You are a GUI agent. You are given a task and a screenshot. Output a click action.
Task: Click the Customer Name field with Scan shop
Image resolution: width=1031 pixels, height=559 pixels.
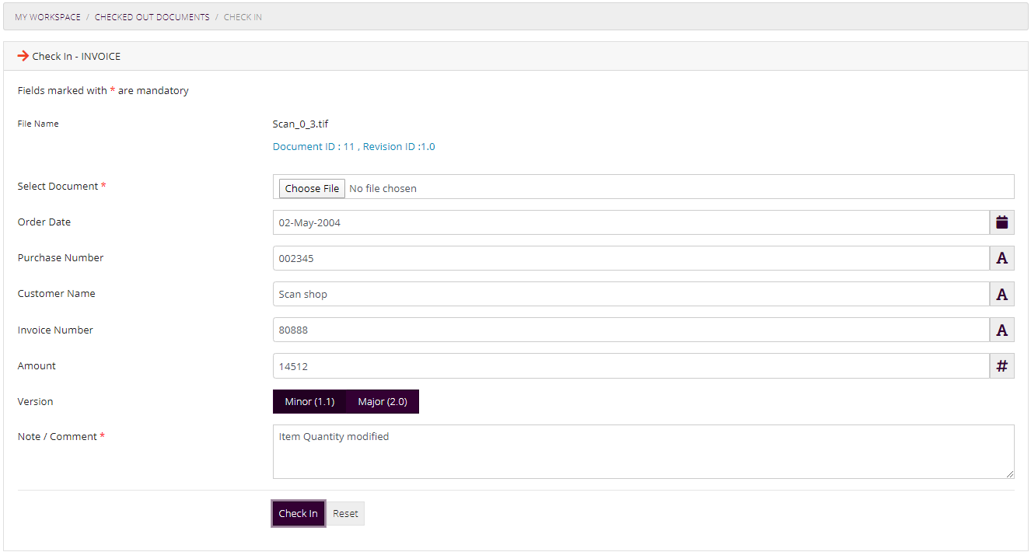[x=630, y=294]
